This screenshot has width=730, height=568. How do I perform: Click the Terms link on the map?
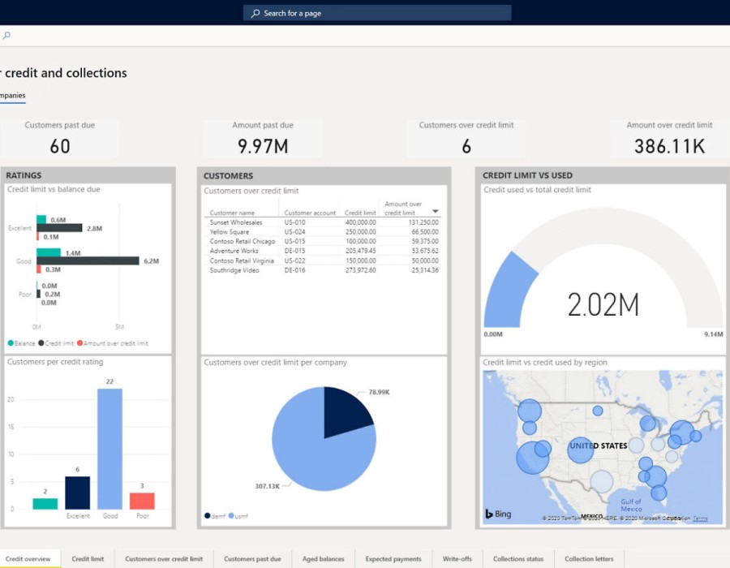coord(700,519)
